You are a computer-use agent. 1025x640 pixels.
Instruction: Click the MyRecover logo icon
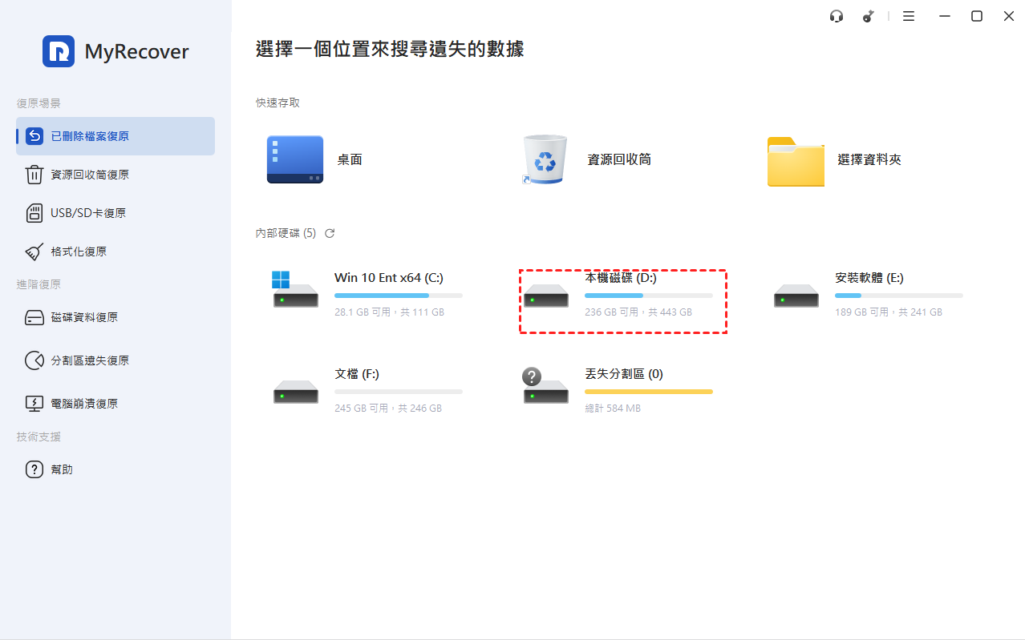59,51
